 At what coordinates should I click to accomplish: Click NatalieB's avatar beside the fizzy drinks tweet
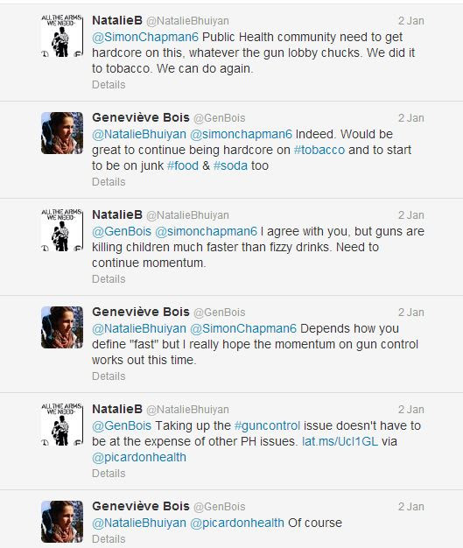coord(62,230)
